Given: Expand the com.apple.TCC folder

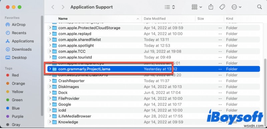Looking at the screenshot, I should 50,51.
